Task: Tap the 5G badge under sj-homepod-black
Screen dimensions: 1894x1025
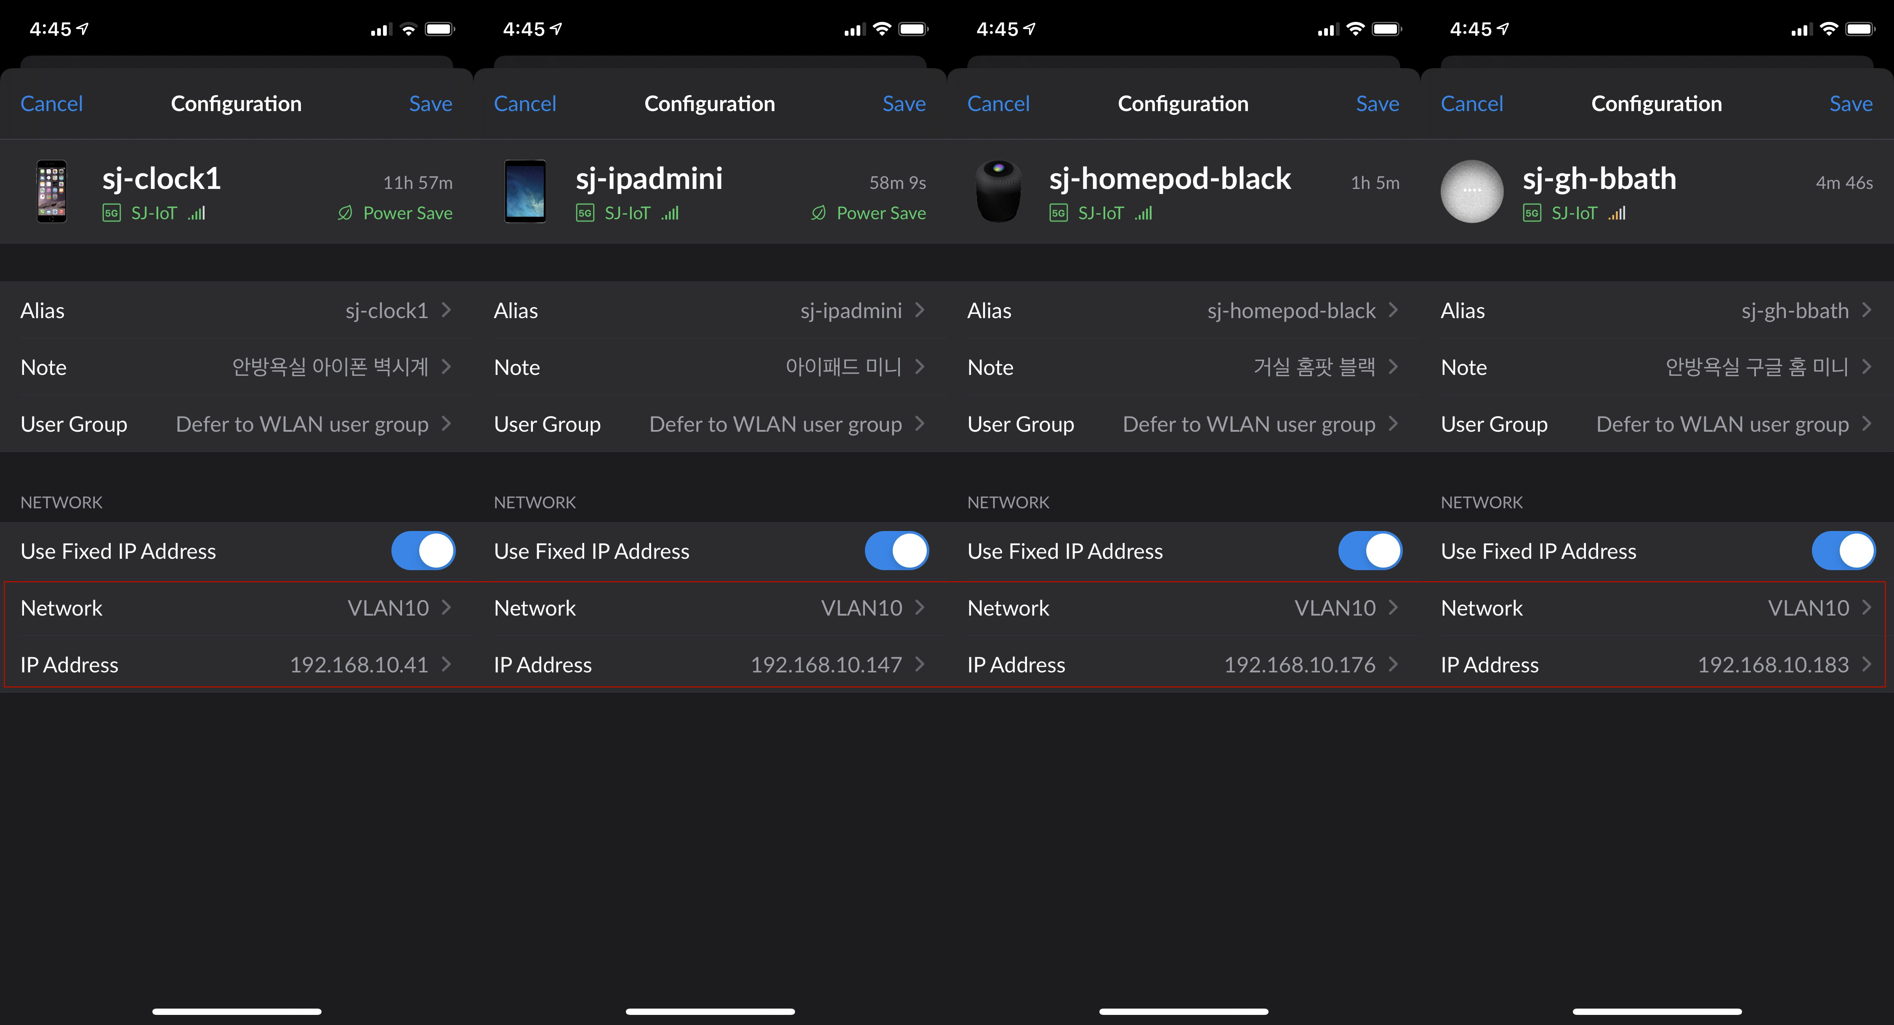Action: tap(1058, 213)
